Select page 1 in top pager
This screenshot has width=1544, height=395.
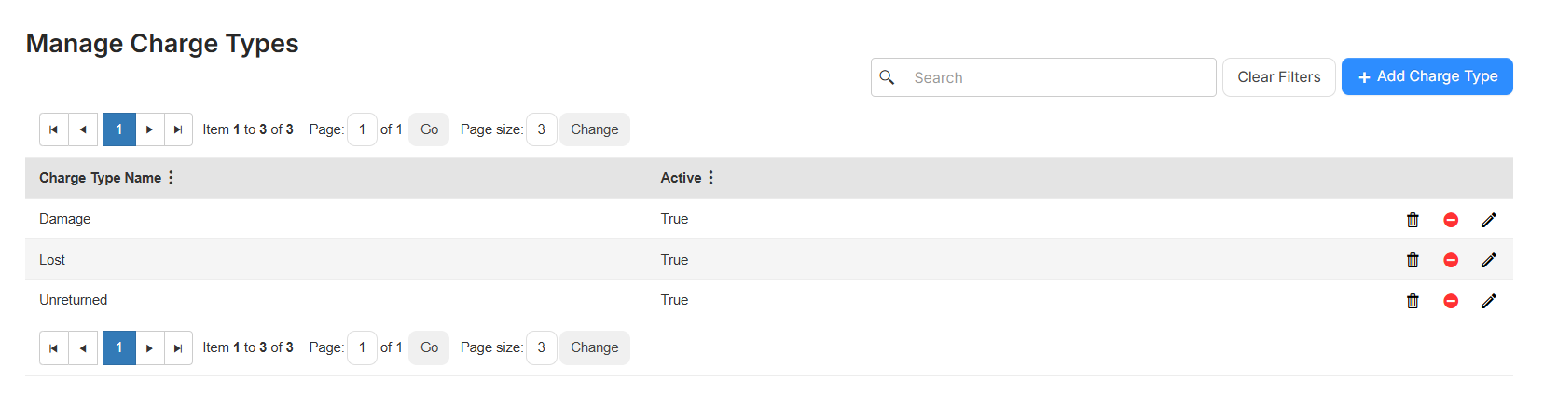click(x=119, y=129)
